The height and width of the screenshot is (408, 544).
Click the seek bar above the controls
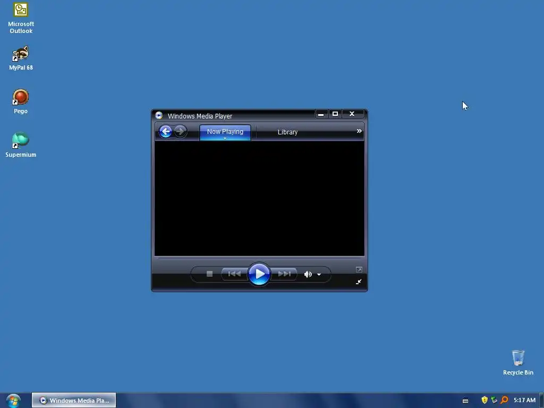(x=259, y=259)
